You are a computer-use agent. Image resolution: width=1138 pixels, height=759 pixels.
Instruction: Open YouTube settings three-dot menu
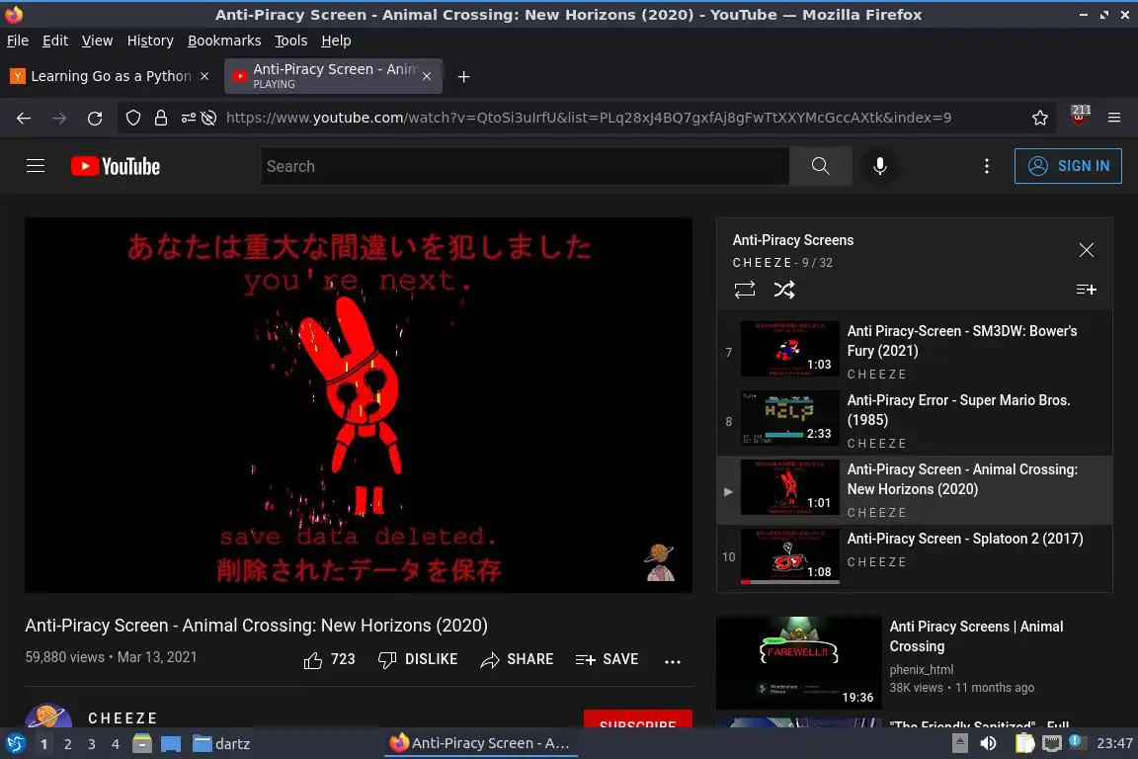[986, 166]
